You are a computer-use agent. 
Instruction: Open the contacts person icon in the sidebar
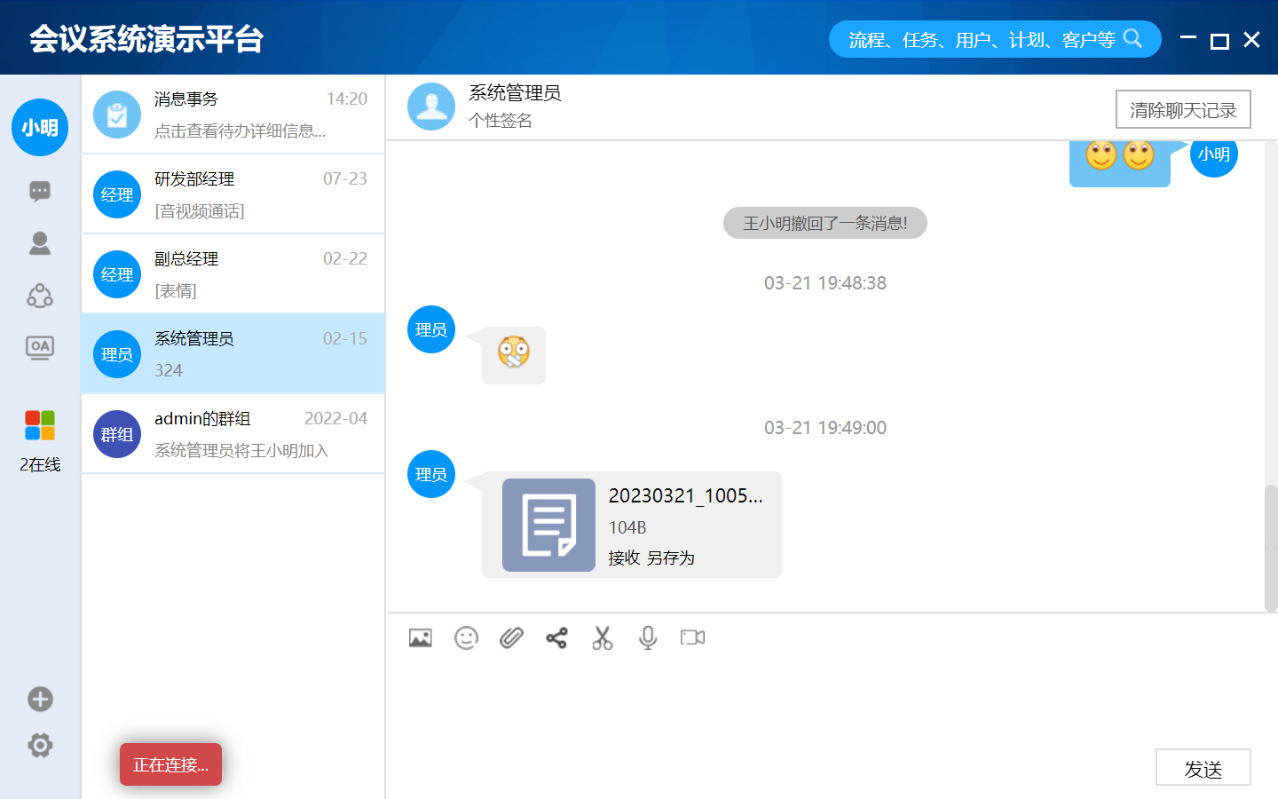click(40, 243)
